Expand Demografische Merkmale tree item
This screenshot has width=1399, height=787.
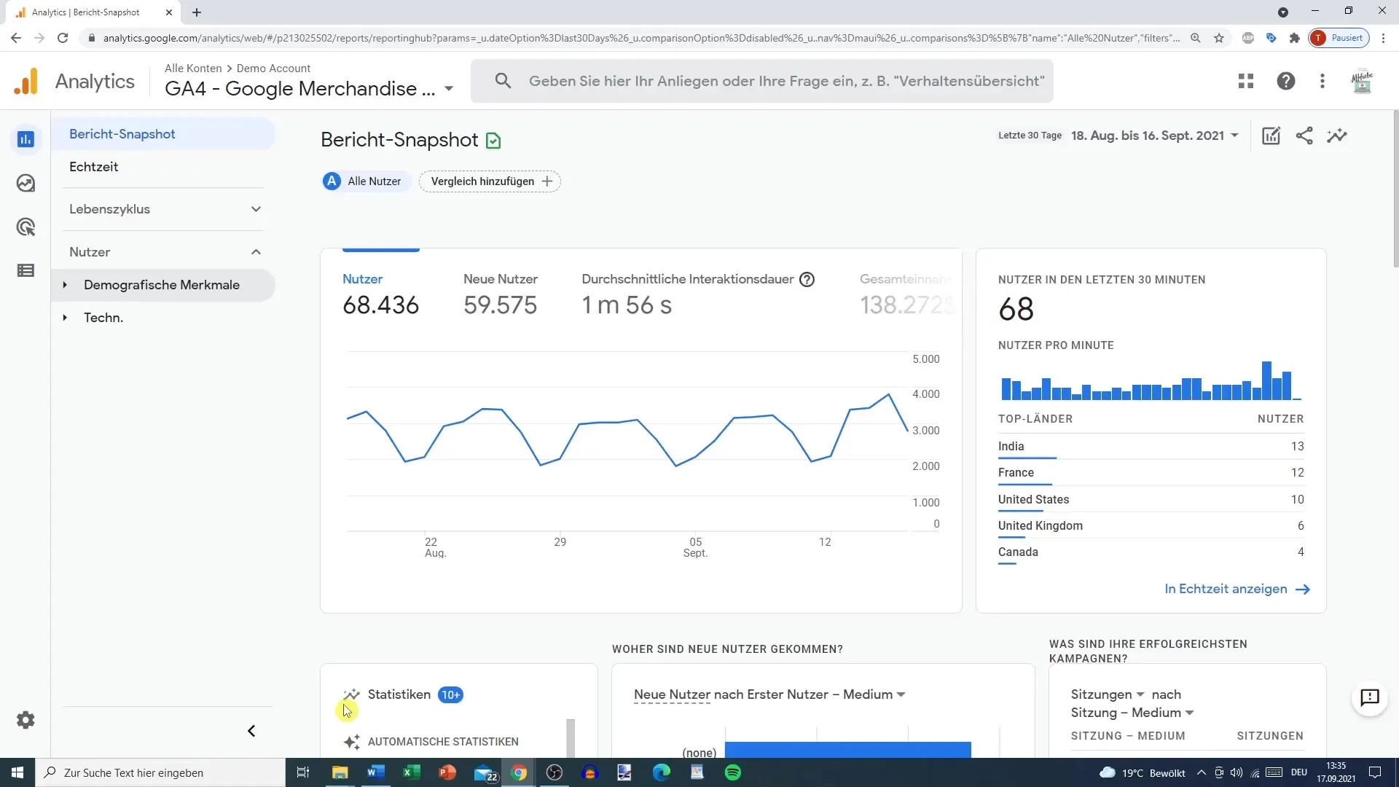click(x=65, y=285)
